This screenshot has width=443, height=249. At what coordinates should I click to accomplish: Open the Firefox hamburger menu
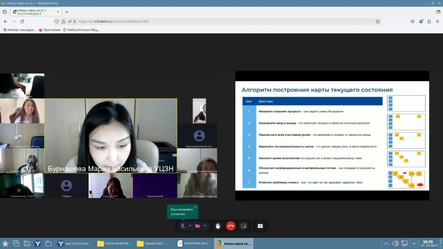click(437, 21)
